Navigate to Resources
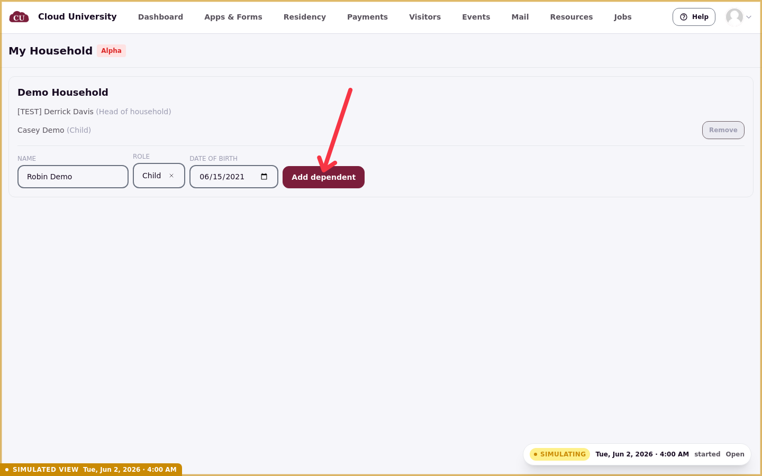Viewport: 762px width, 476px height. [571, 17]
